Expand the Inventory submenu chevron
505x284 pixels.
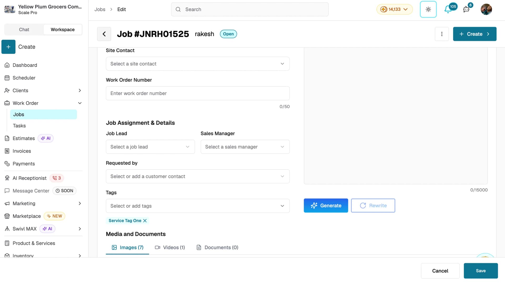[x=80, y=256]
